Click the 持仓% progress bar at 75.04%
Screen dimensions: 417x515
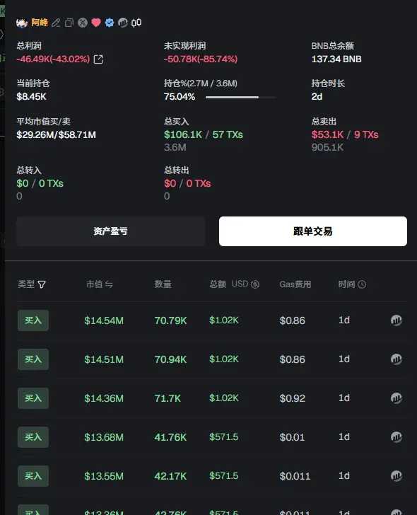241,97
